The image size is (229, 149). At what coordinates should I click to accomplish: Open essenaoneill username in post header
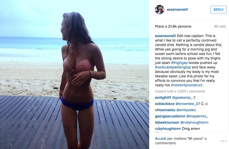click(177, 10)
